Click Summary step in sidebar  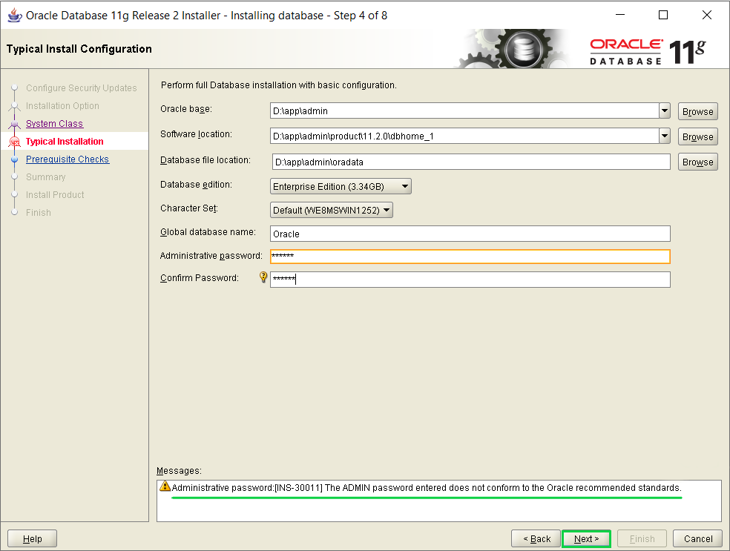pyautogui.click(x=46, y=176)
